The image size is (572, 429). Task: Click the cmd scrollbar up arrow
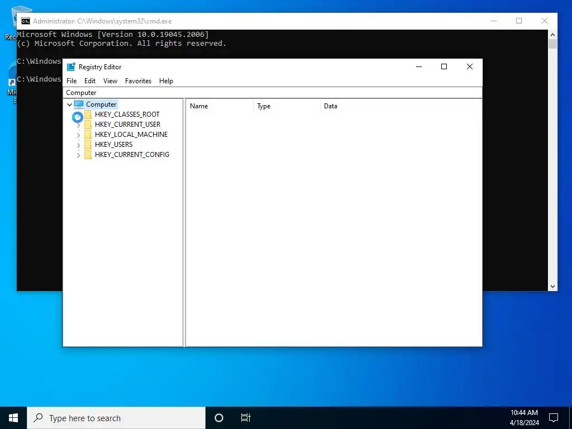click(552, 35)
